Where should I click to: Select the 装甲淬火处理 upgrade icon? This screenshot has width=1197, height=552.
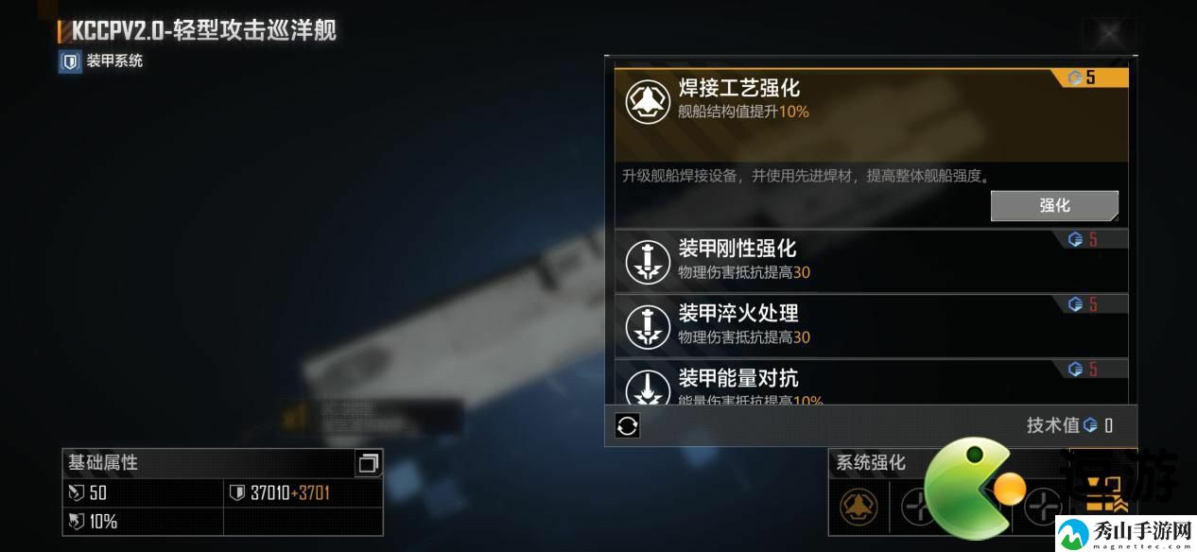(x=648, y=325)
